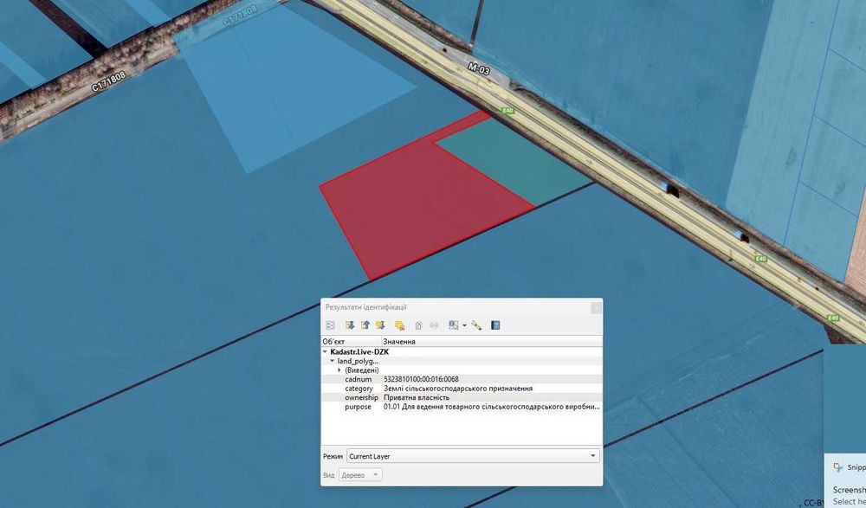Image resolution: width=866 pixels, height=508 pixels.
Task: Click the cadnum field name
Action: coord(359,379)
